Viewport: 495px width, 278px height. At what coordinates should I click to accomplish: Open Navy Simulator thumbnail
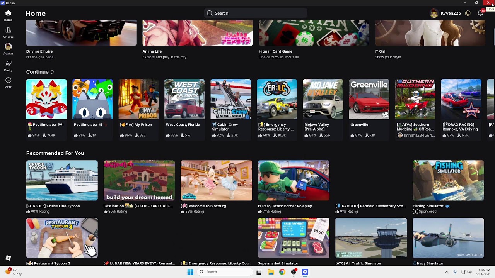(x=448, y=238)
